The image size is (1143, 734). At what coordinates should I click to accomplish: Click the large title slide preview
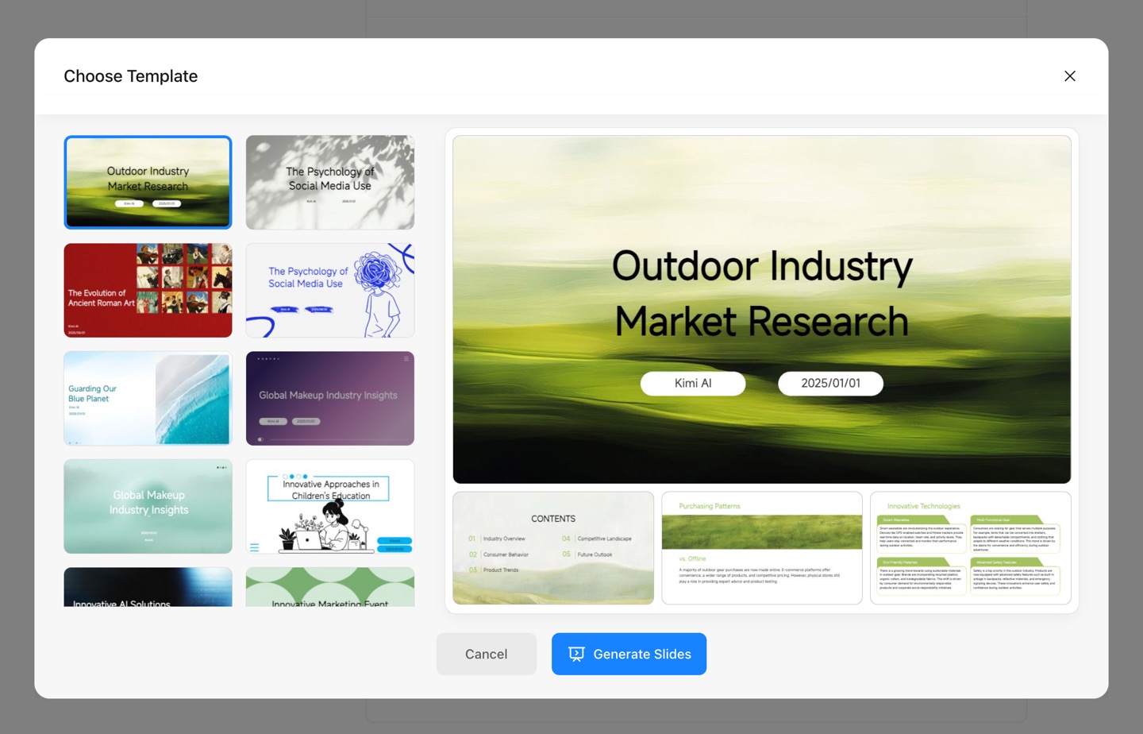click(762, 309)
